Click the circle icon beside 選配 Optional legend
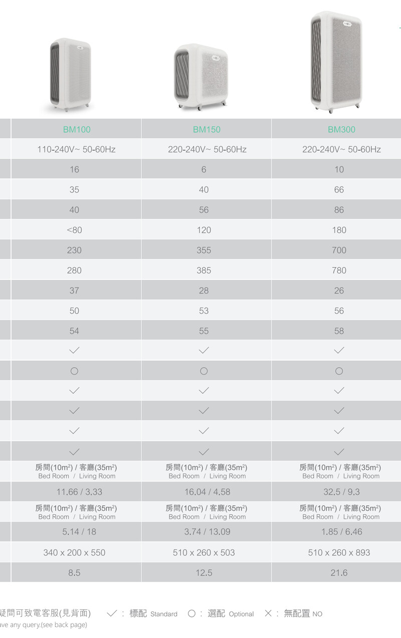401x638 pixels. [191, 613]
